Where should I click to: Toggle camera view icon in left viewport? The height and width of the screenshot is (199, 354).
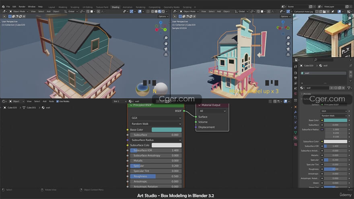click(x=166, y=49)
